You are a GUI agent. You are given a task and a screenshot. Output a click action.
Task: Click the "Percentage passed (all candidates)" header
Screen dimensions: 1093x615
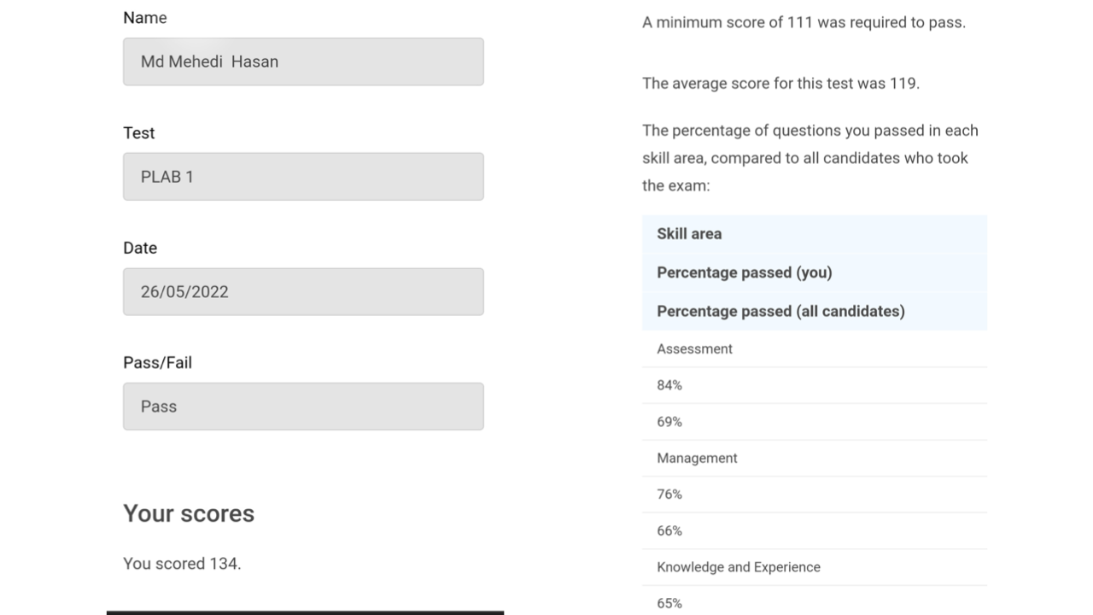pos(780,312)
